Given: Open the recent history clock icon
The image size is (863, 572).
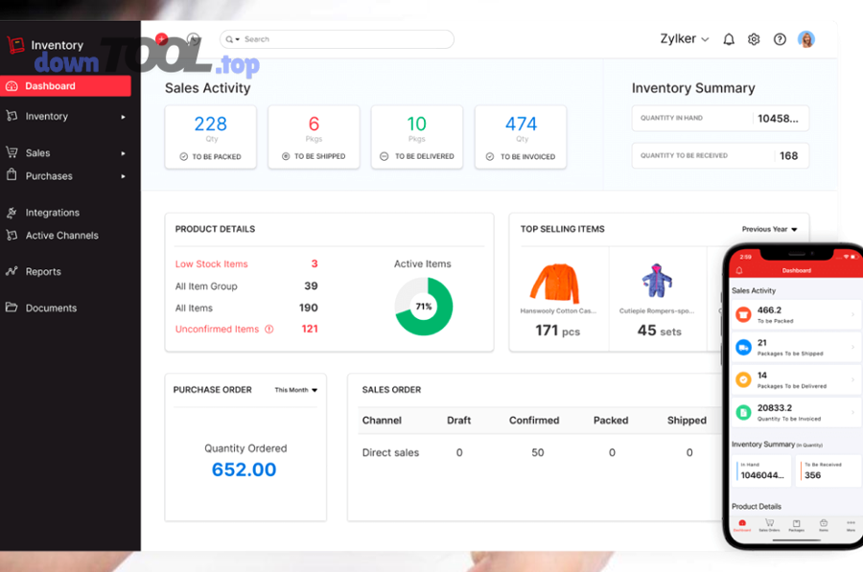Looking at the screenshot, I should coord(193,38).
